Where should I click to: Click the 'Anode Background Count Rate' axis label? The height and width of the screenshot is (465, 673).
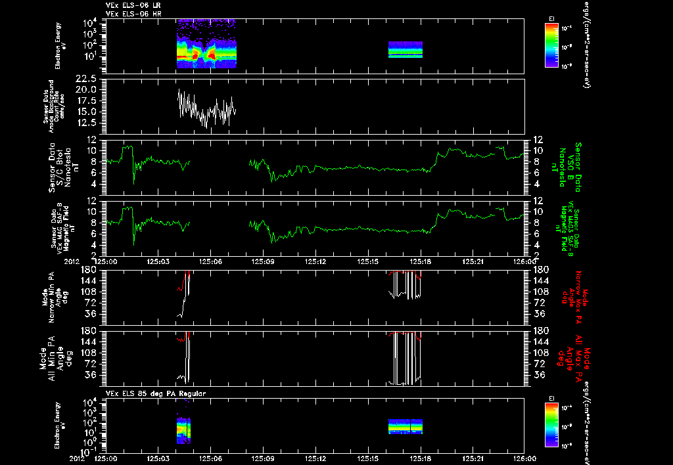tap(54, 106)
